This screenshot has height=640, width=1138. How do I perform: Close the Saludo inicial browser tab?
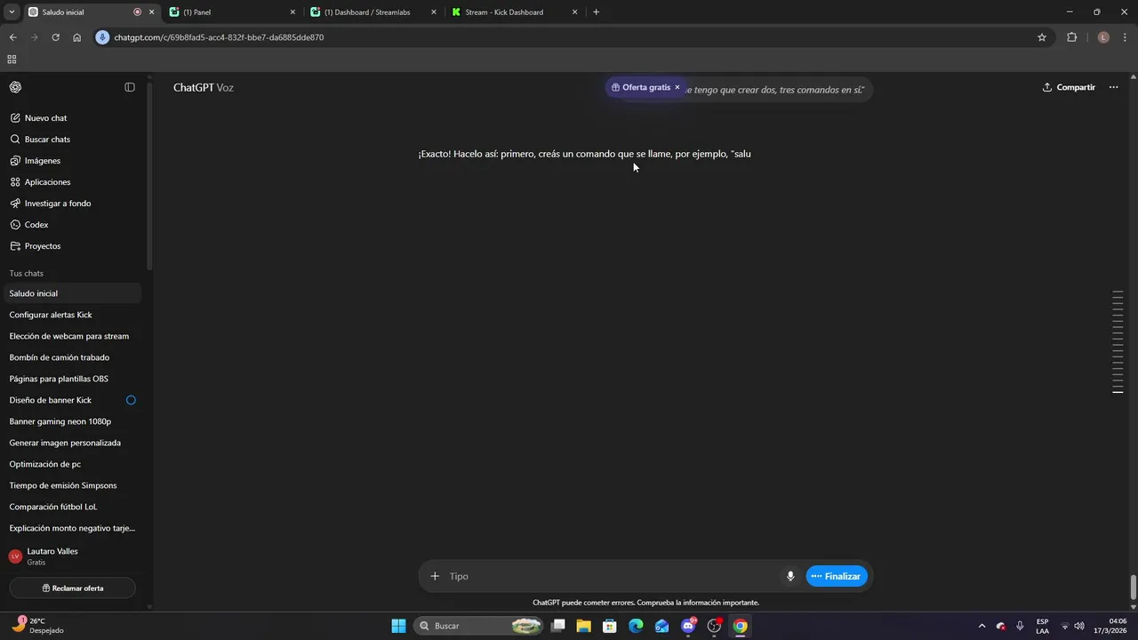point(151,12)
